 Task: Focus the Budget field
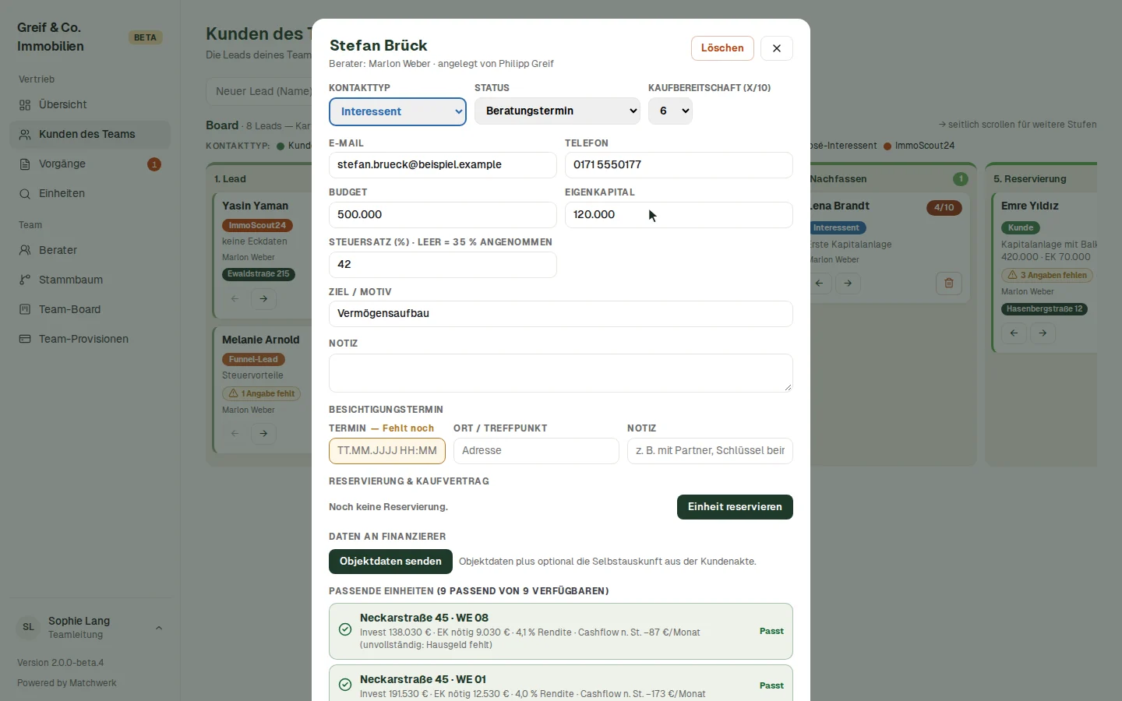click(443, 215)
